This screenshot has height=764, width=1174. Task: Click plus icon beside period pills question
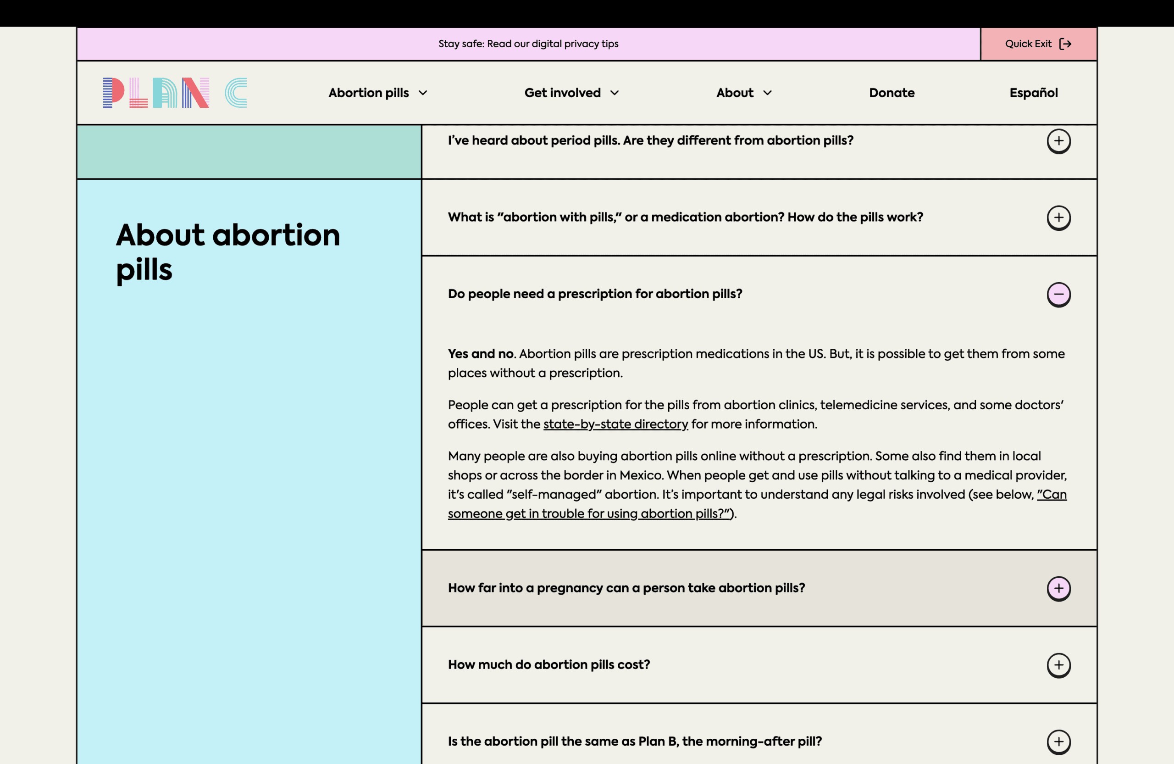coord(1058,141)
